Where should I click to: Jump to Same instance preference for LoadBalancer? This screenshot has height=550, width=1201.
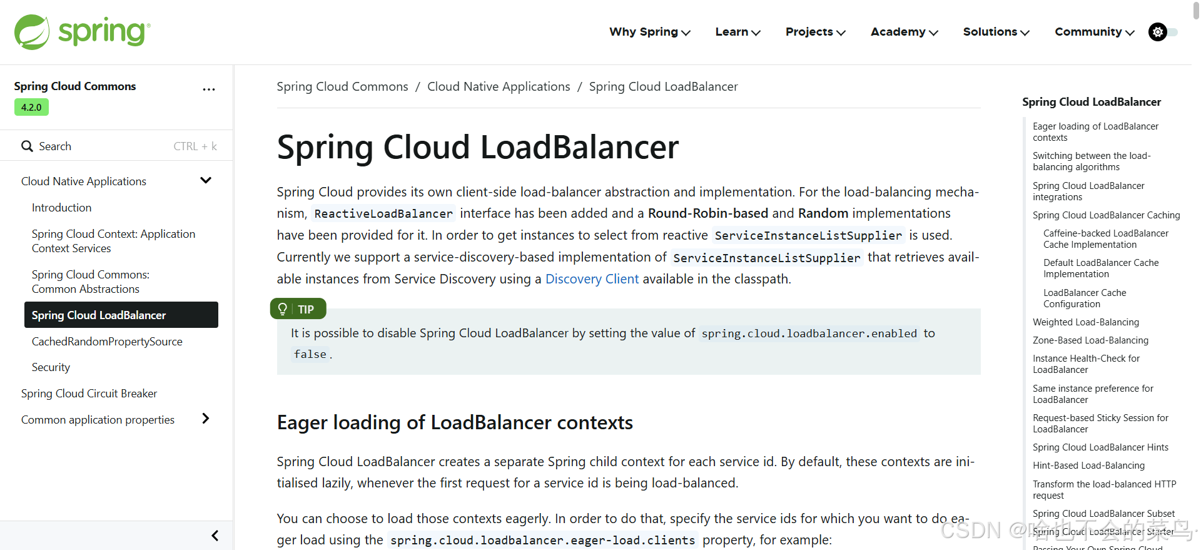[1093, 394]
